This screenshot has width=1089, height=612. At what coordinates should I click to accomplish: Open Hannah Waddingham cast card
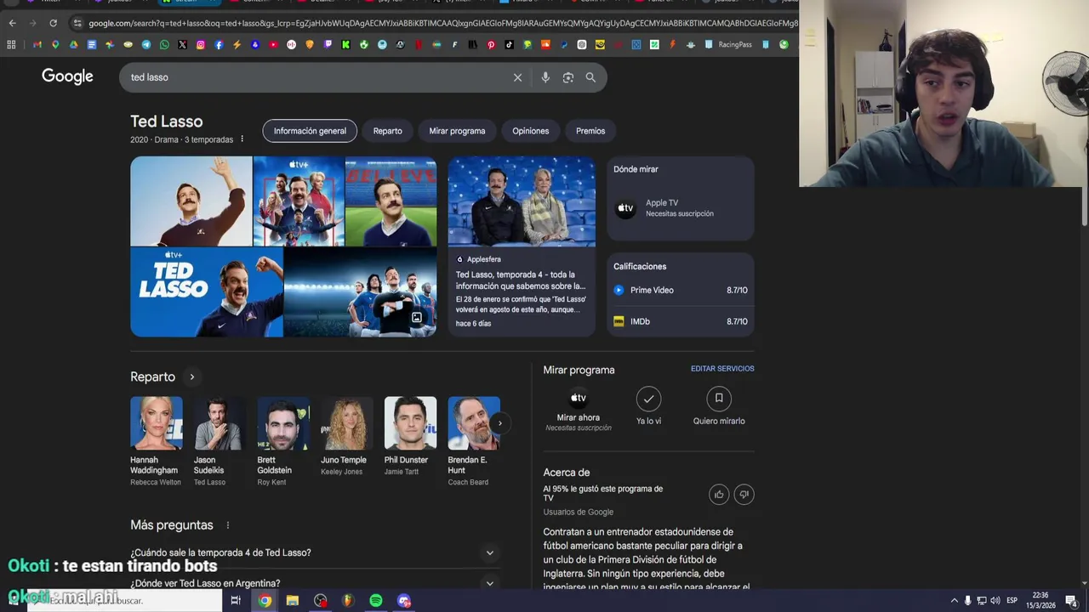(157, 442)
